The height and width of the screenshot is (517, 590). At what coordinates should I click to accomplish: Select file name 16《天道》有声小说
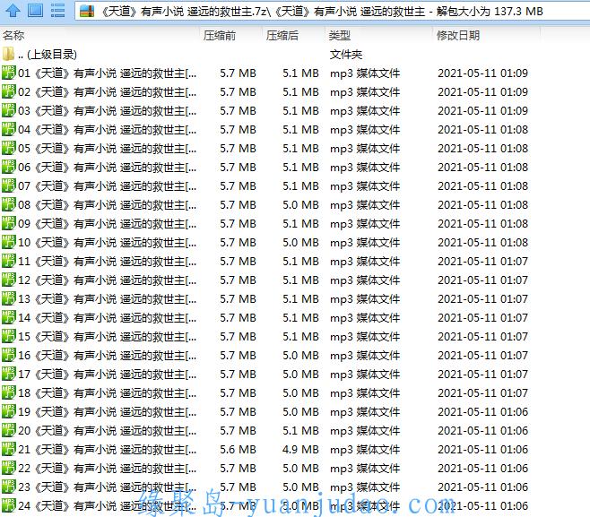108,356
